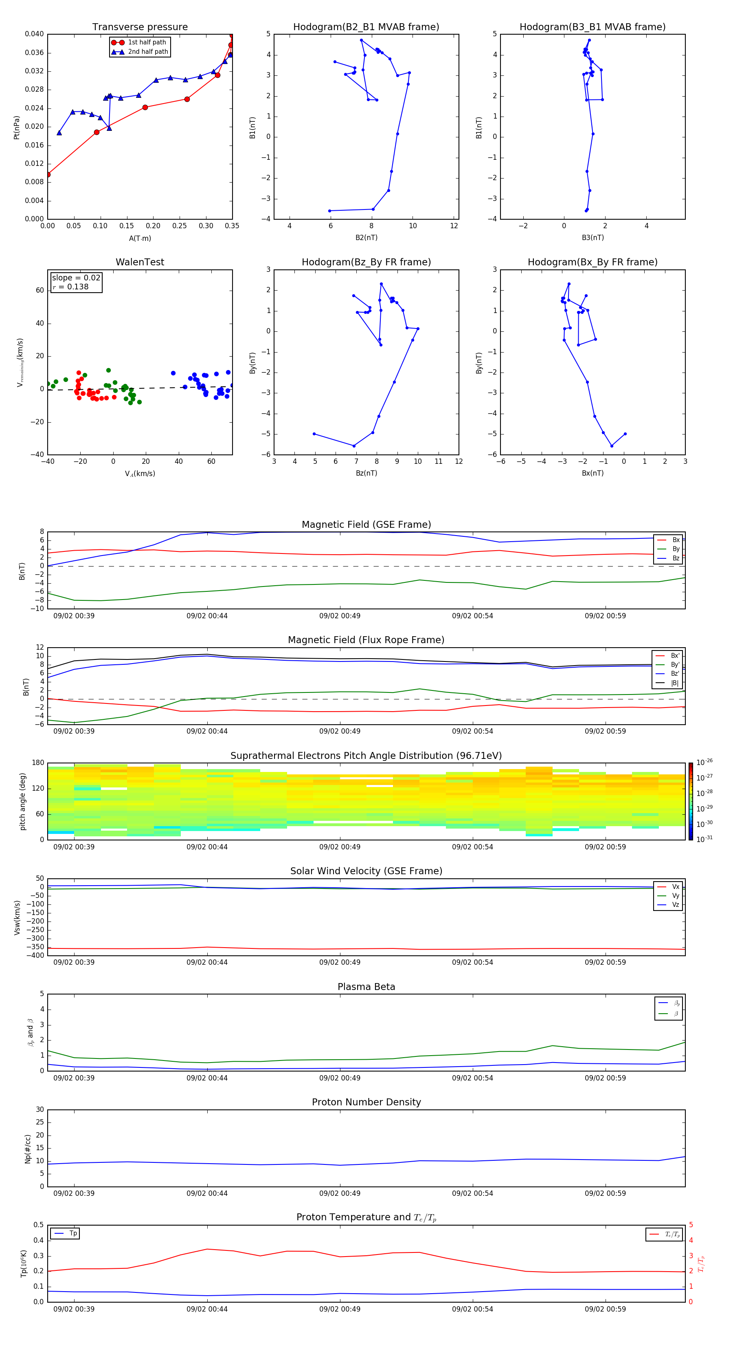Click the Hodogram(Bx_By FR frame) title
The height and width of the screenshot is (1345, 733).
(592, 262)
